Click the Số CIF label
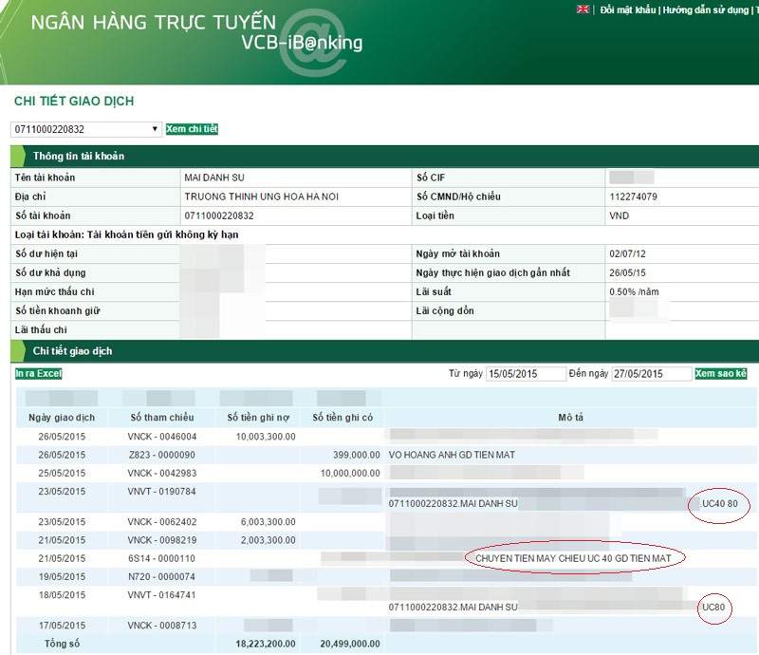This screenshot has height=655, width=759. tap(431, 178)
